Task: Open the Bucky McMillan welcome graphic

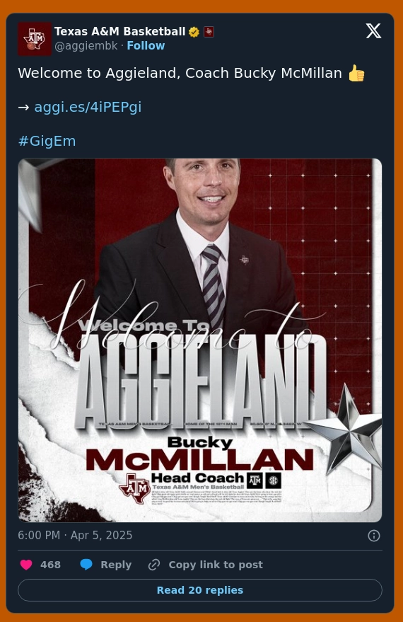Action: pos(199,340)
